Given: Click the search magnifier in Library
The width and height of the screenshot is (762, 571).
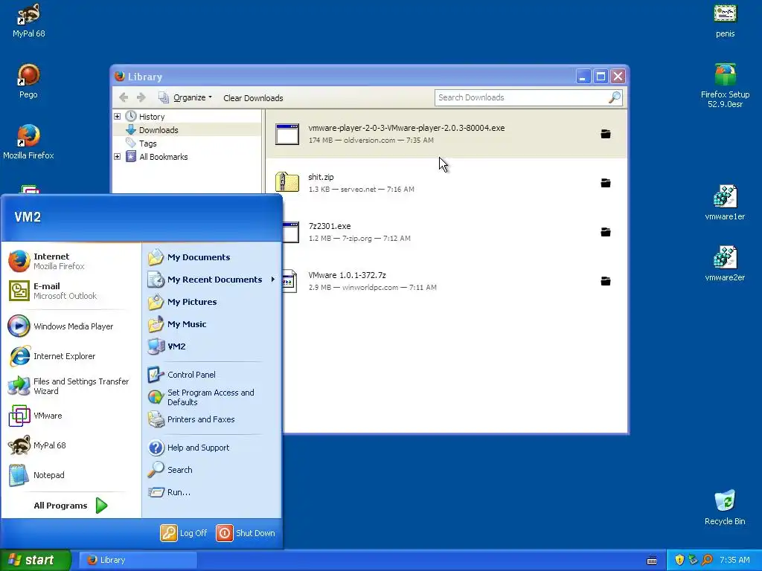Looking at the screenshot, I should (x=614, y=97).
